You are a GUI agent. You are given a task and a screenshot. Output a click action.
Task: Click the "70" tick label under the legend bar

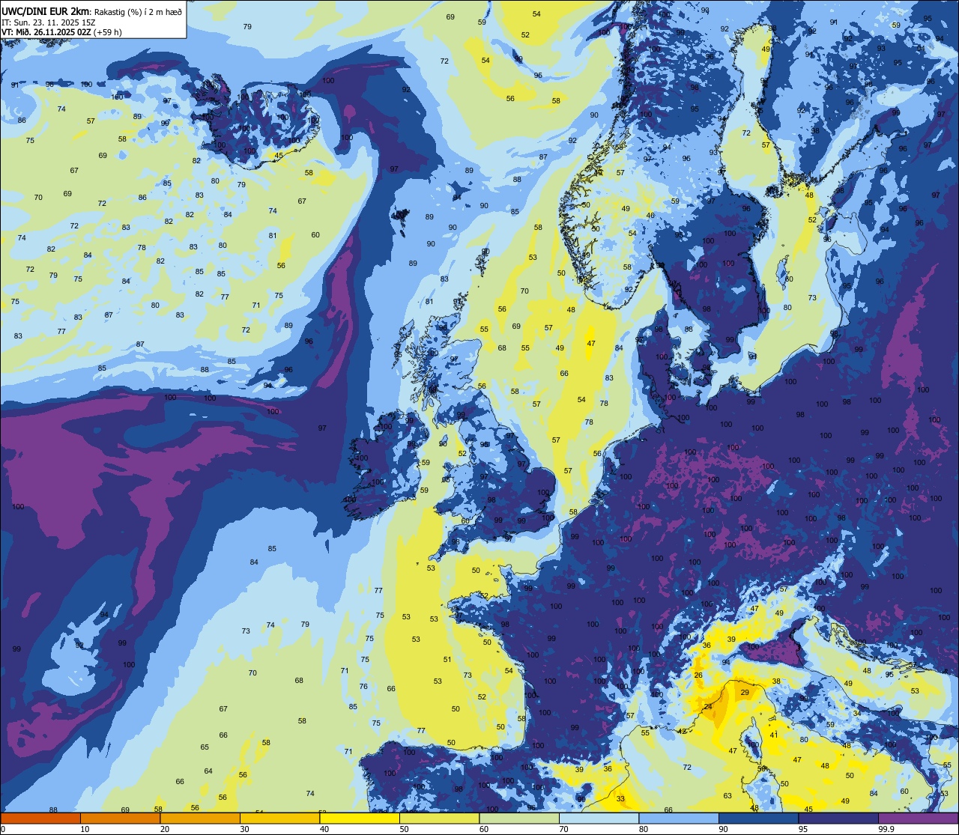coord(563,829)
